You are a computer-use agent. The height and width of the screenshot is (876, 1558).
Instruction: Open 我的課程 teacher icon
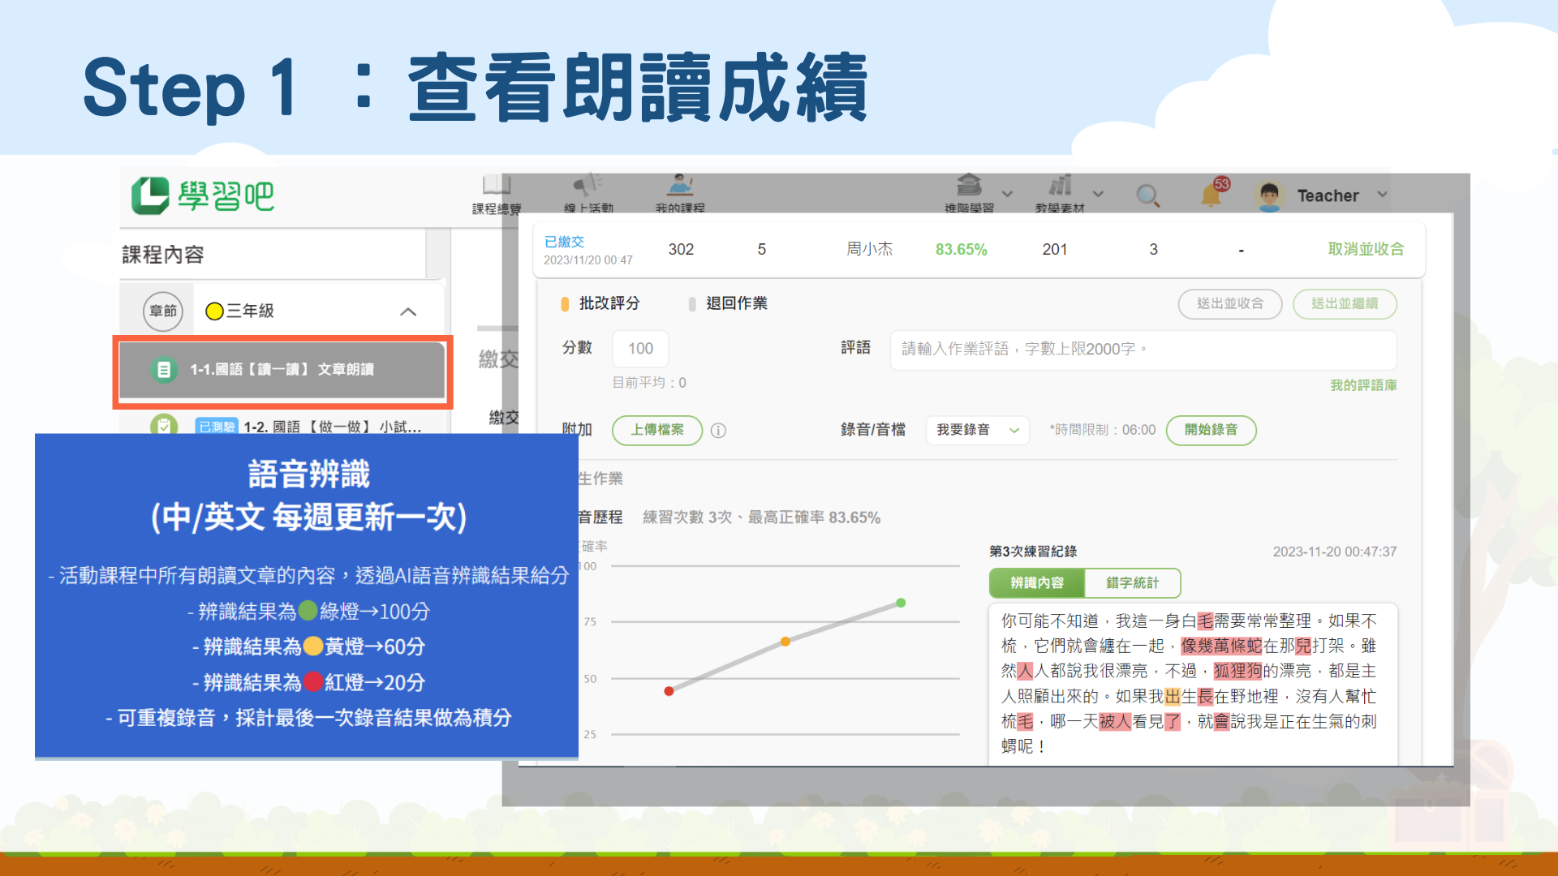pyautogui.click(x=680, y=184)
